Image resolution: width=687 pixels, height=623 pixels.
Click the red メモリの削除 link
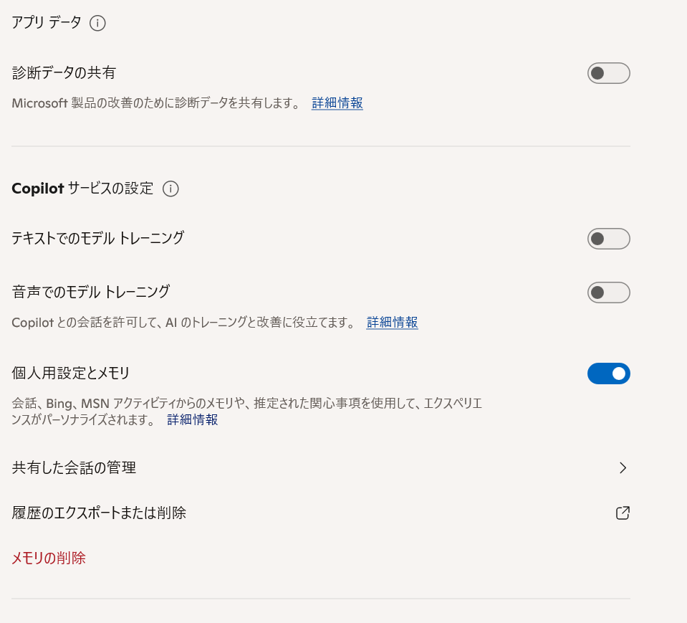click(49, 558)
